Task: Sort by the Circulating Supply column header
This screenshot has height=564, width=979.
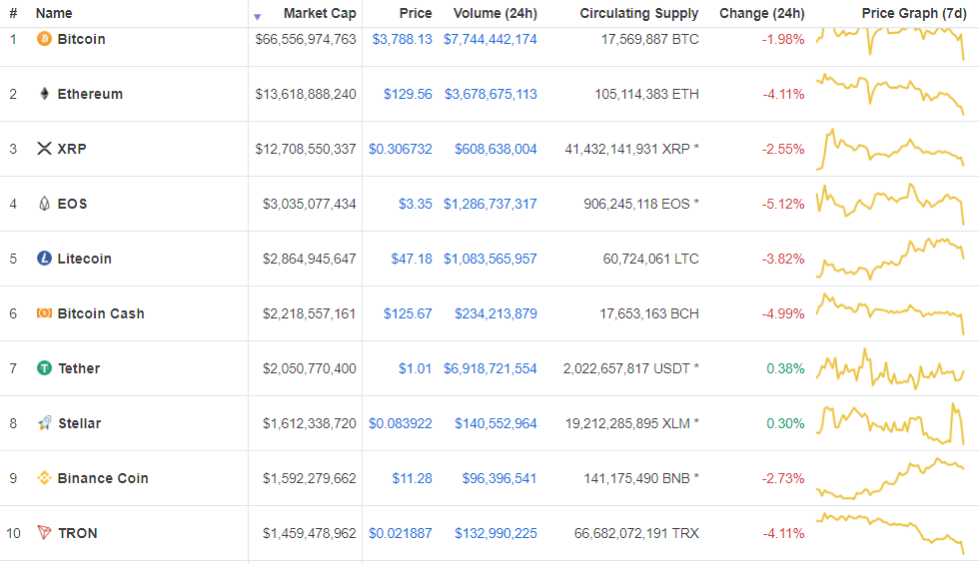Action: [639, 13]
